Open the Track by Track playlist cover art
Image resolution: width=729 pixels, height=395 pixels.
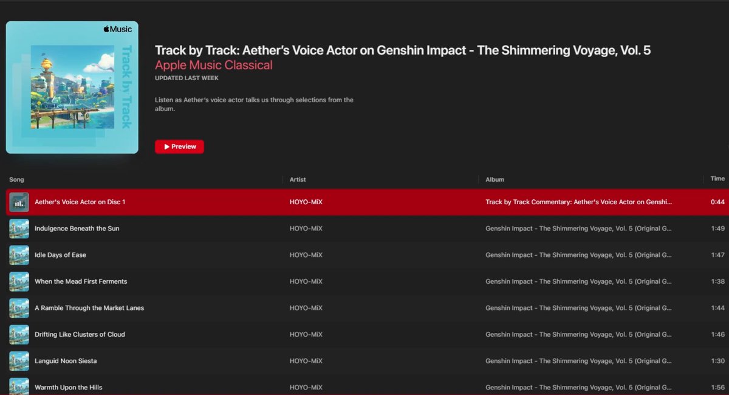click(72, 88)
